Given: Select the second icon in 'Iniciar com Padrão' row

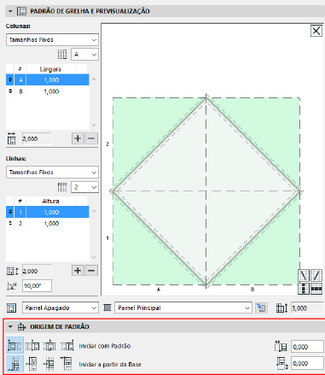Looking at the screenshot, I should [x=32, y=346].
